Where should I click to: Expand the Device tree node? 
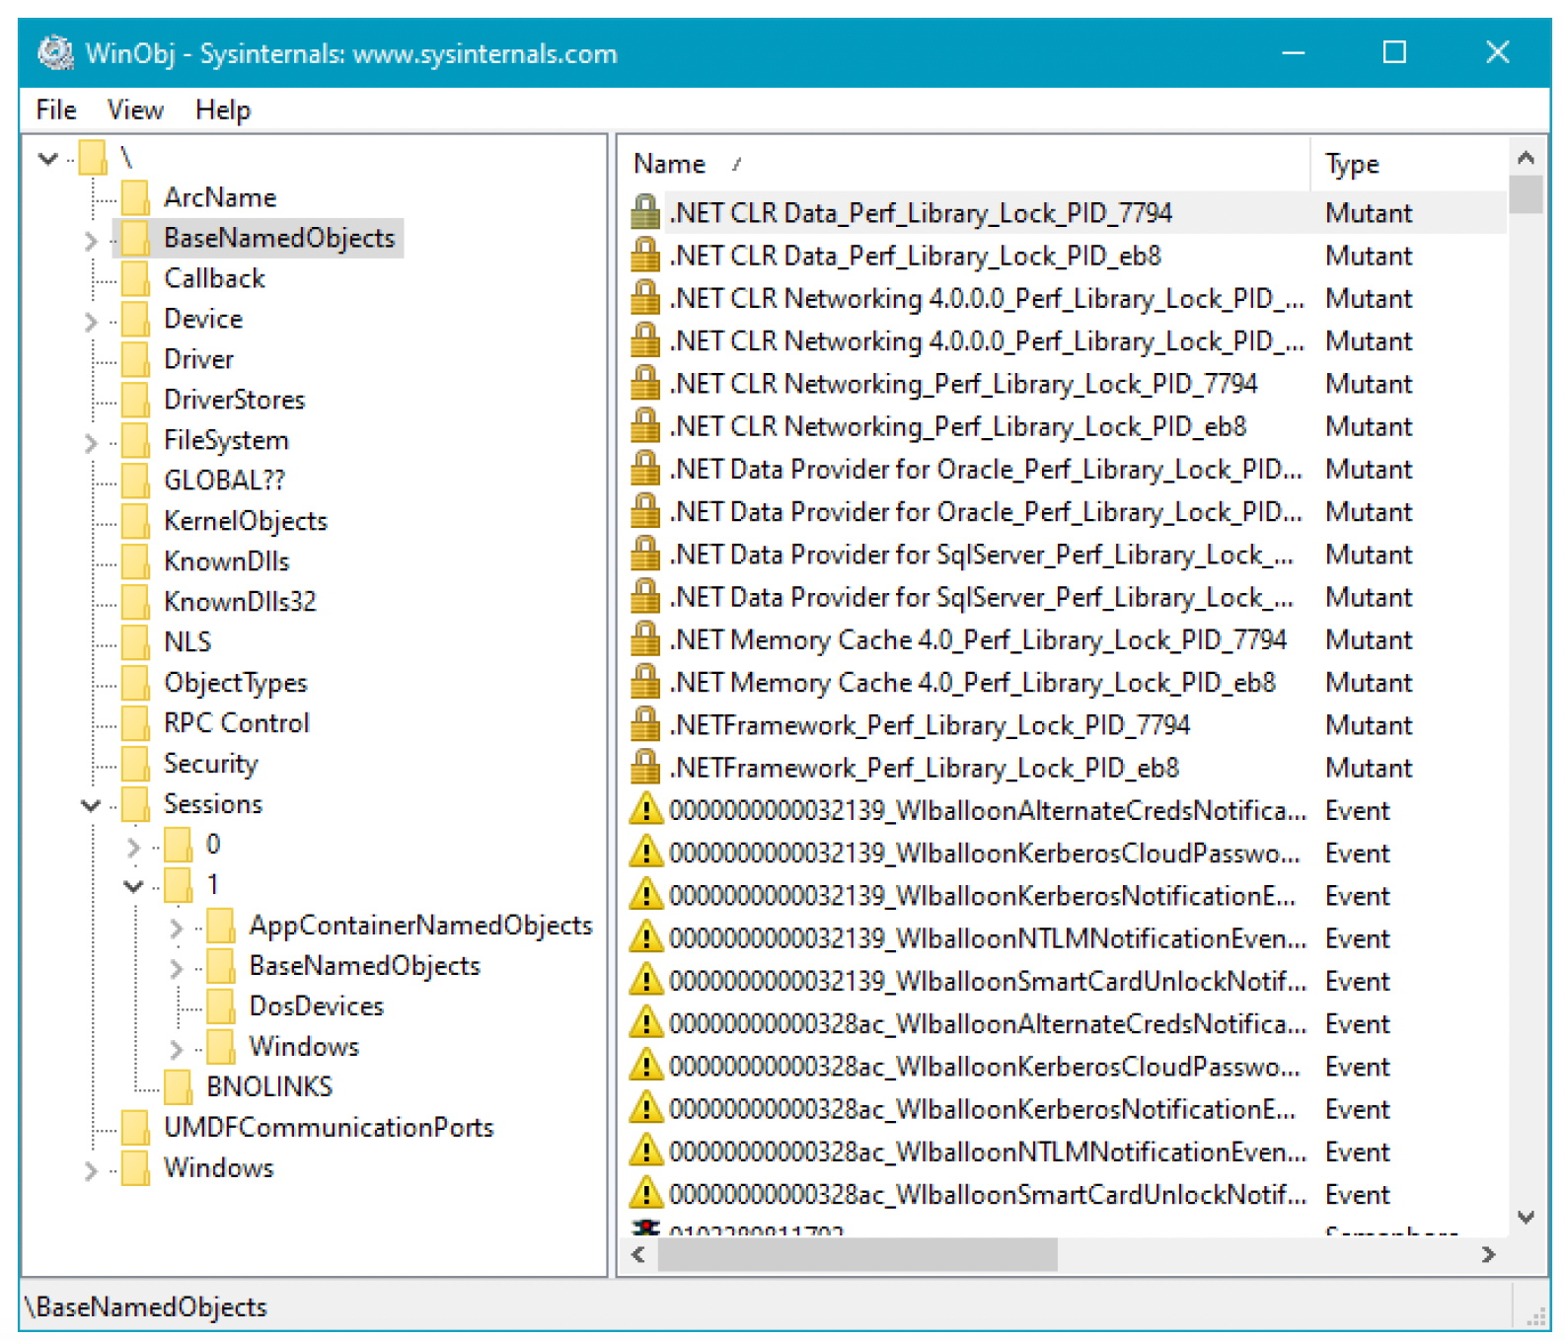pyautogui.click(x=91, y=321)
